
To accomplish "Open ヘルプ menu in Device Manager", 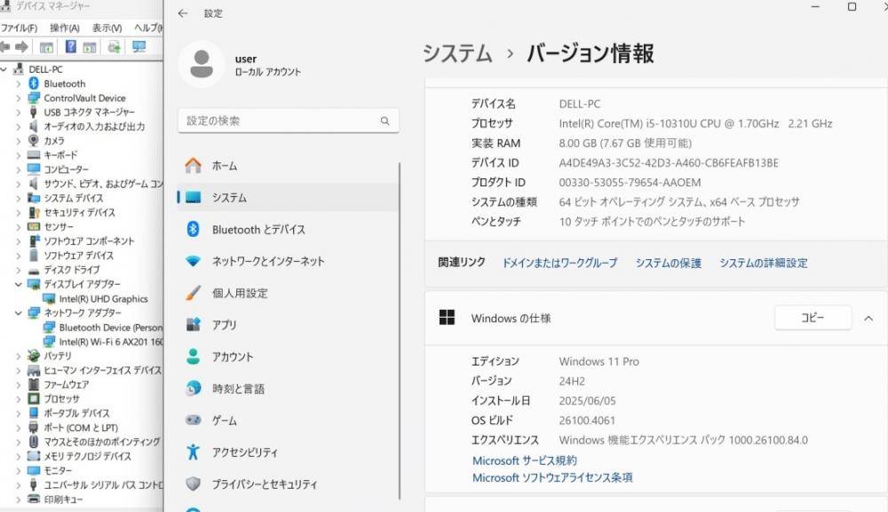I will (x=147, y=28).
